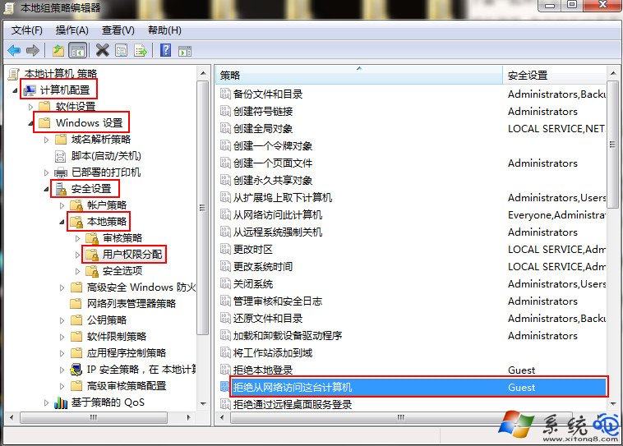Screen dimensions: 623x446
Task: Collapse the 计算机配置 tree node
Action: pyautogui.click(x=15, y=91)
